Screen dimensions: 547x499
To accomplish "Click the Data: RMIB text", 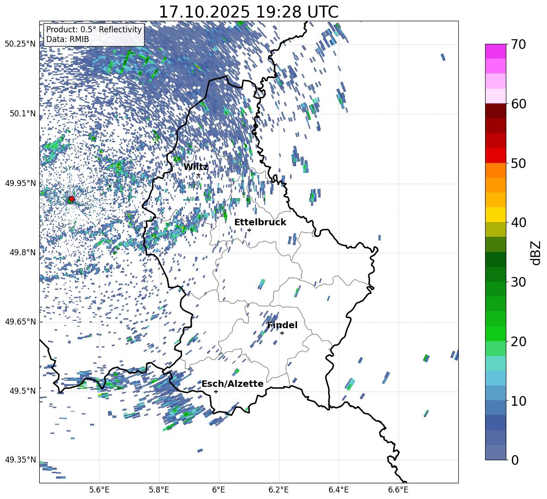I will pos(67,39).
